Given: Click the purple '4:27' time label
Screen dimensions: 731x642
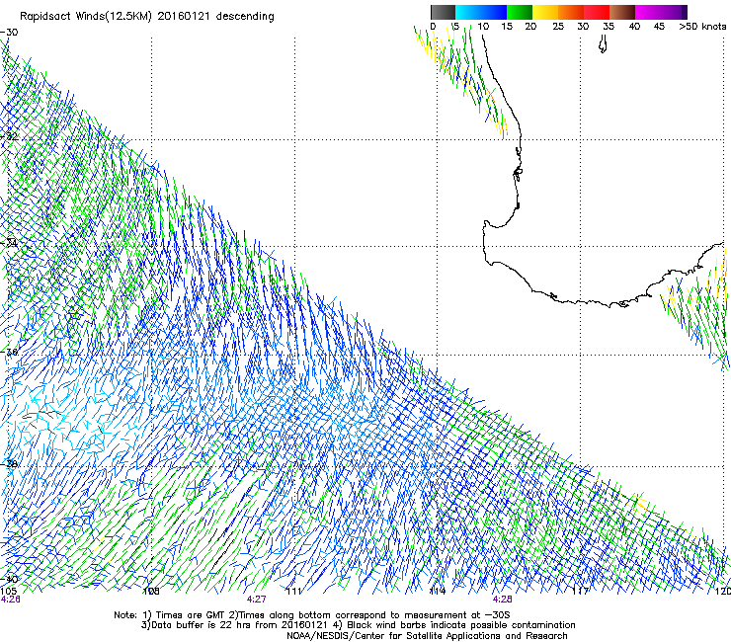Looking at the screenshot, I should coord(257,600).
